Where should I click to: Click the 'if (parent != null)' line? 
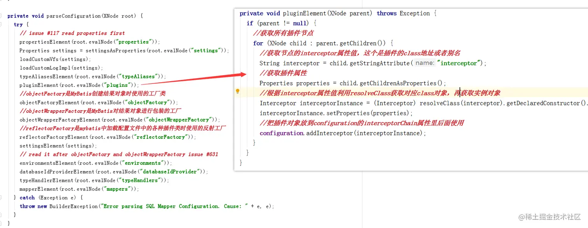pyautogui.click(x=281, y=23)
